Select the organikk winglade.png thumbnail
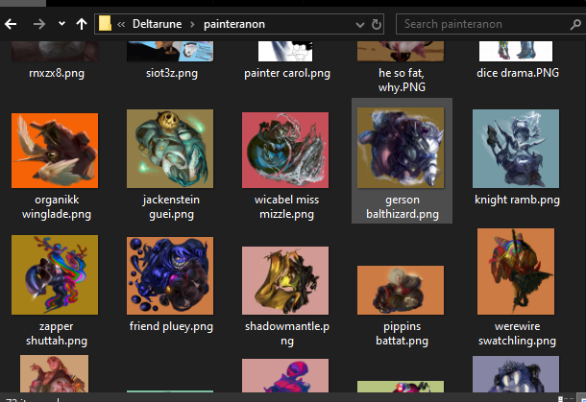 pos(55,151)
